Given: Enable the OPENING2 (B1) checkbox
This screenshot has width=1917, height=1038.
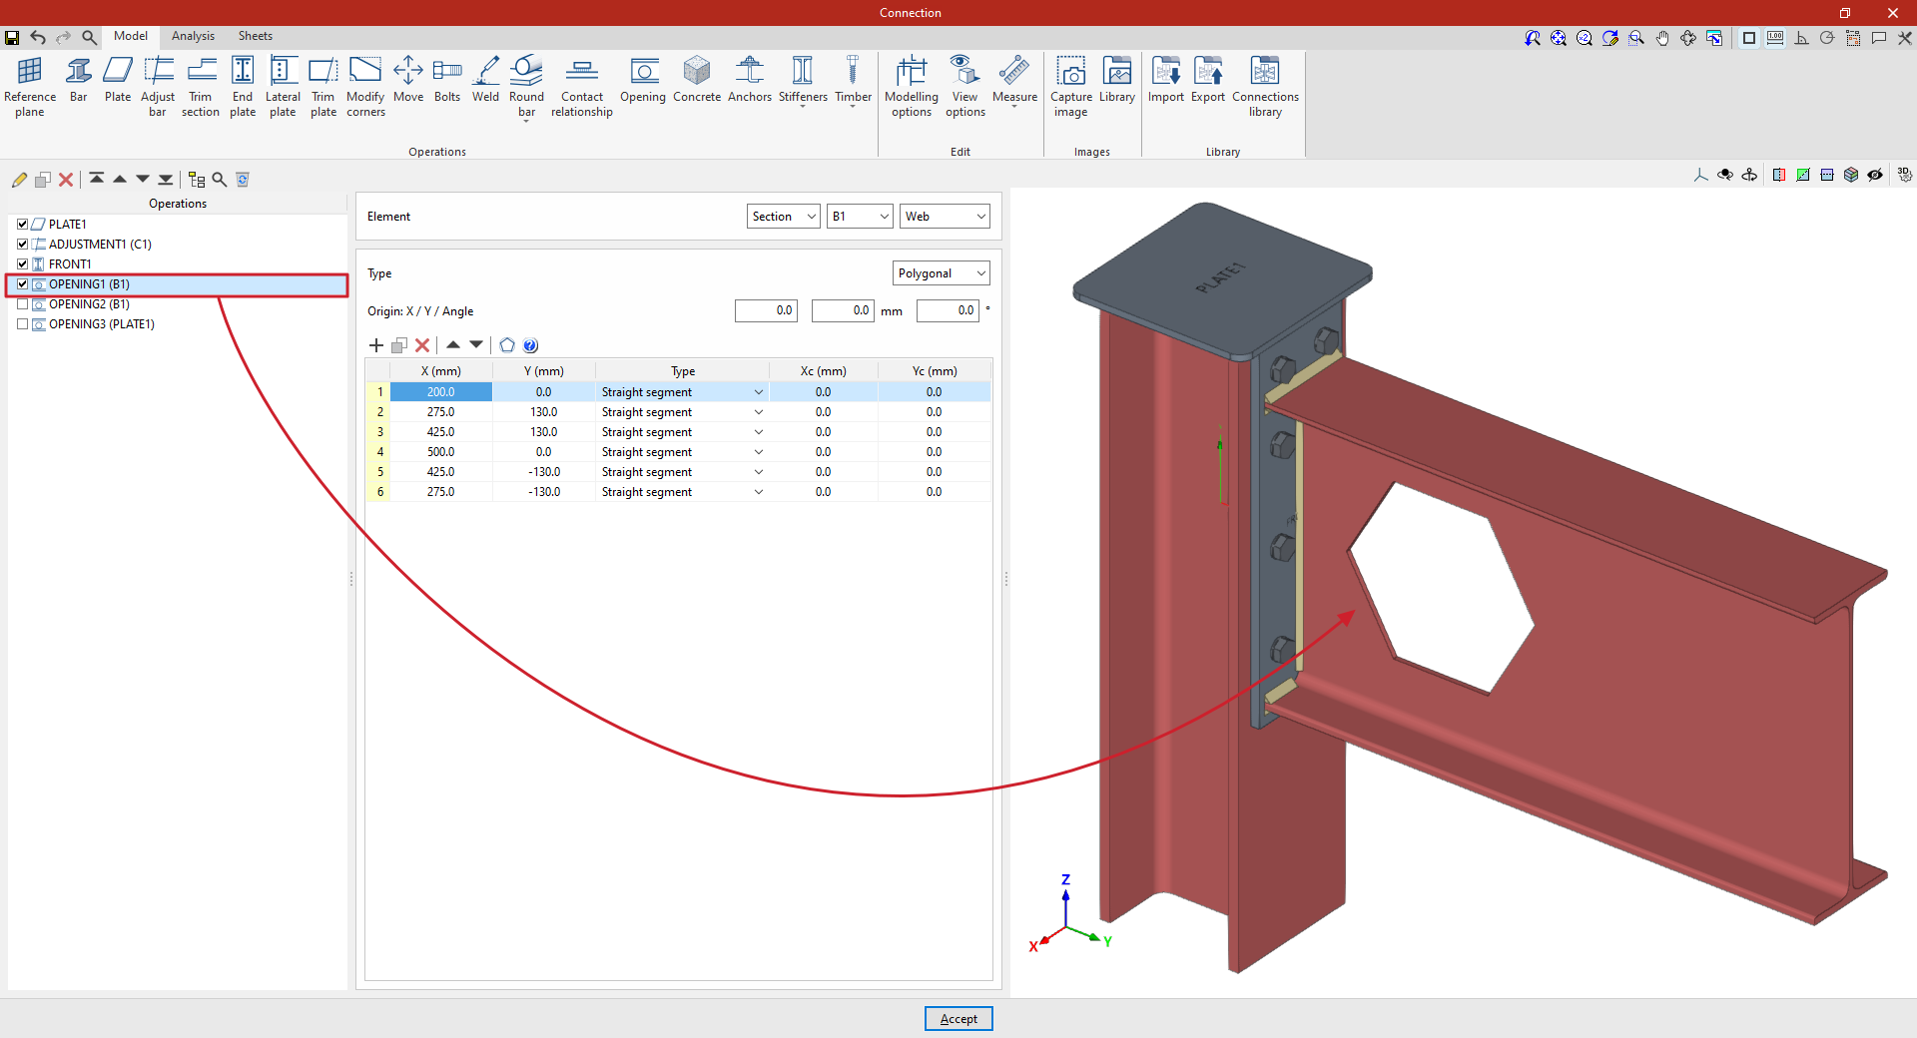Looking at the screenshot, I should coord(23,304).
